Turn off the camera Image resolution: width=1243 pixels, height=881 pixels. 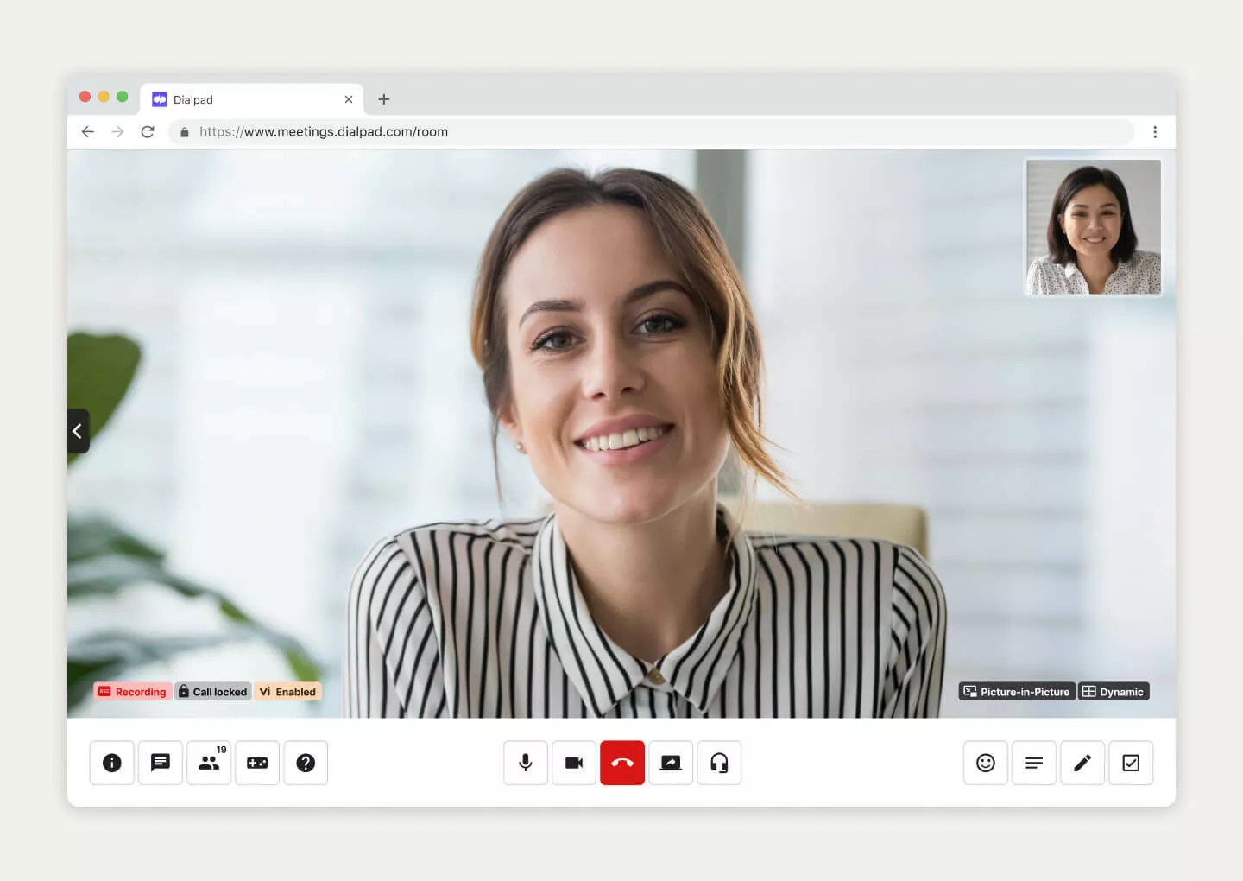574,763
